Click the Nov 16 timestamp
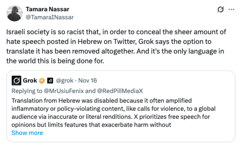 point(87,81)
